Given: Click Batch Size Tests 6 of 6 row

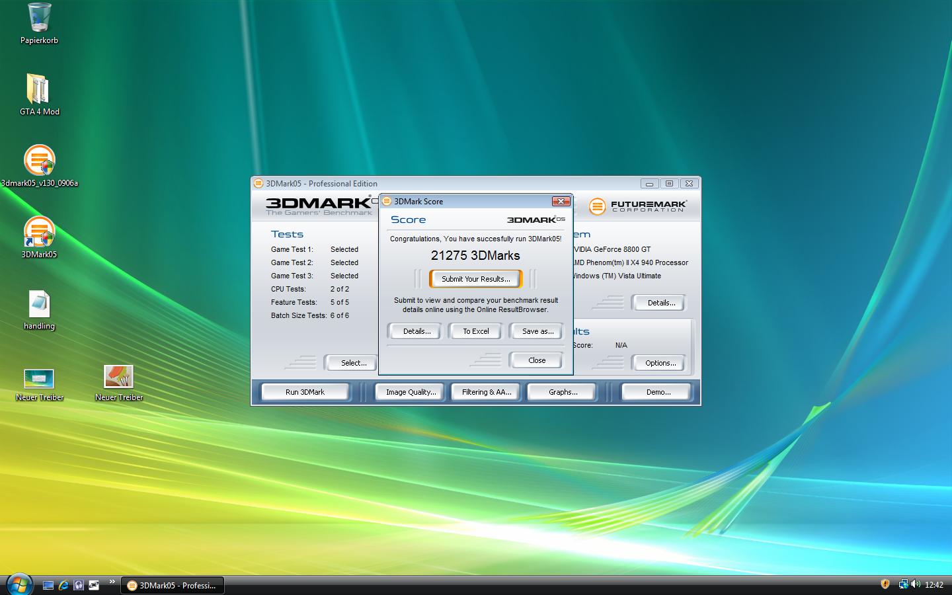Looking at the screenshot, I should tap(310, 315).
